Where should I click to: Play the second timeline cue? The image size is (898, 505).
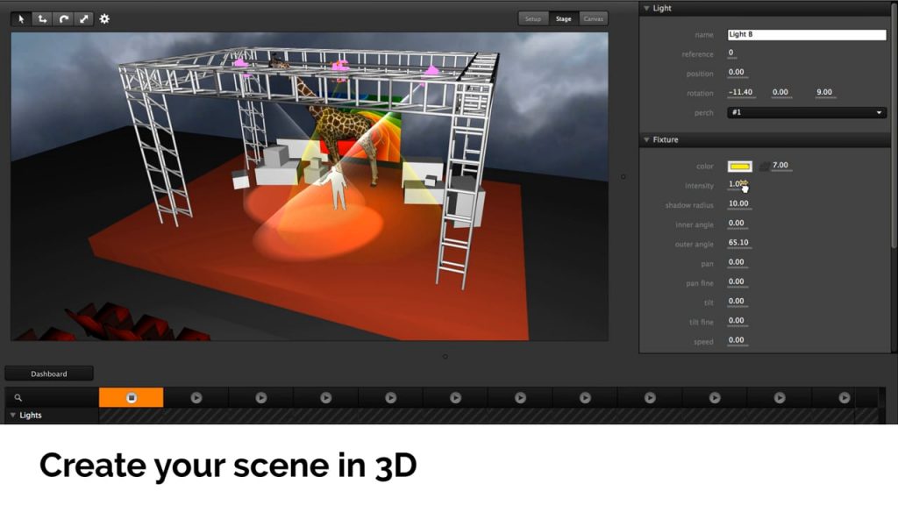click(x=196, y=398)
